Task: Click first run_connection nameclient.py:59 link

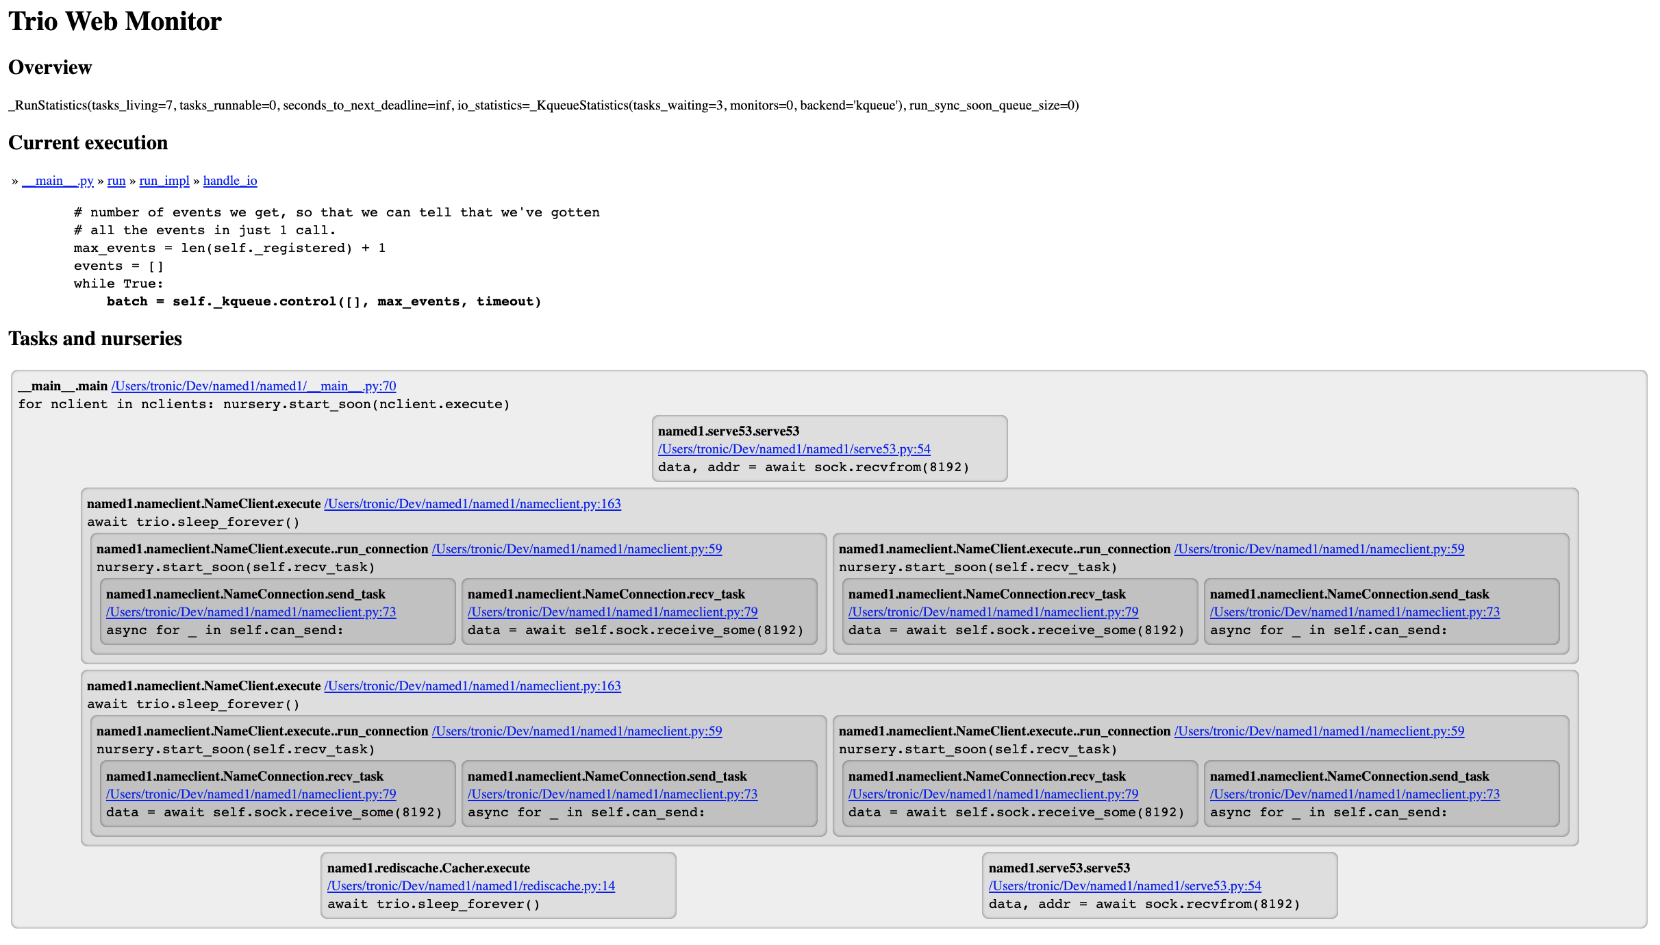Action: click(x=577, y=549)
